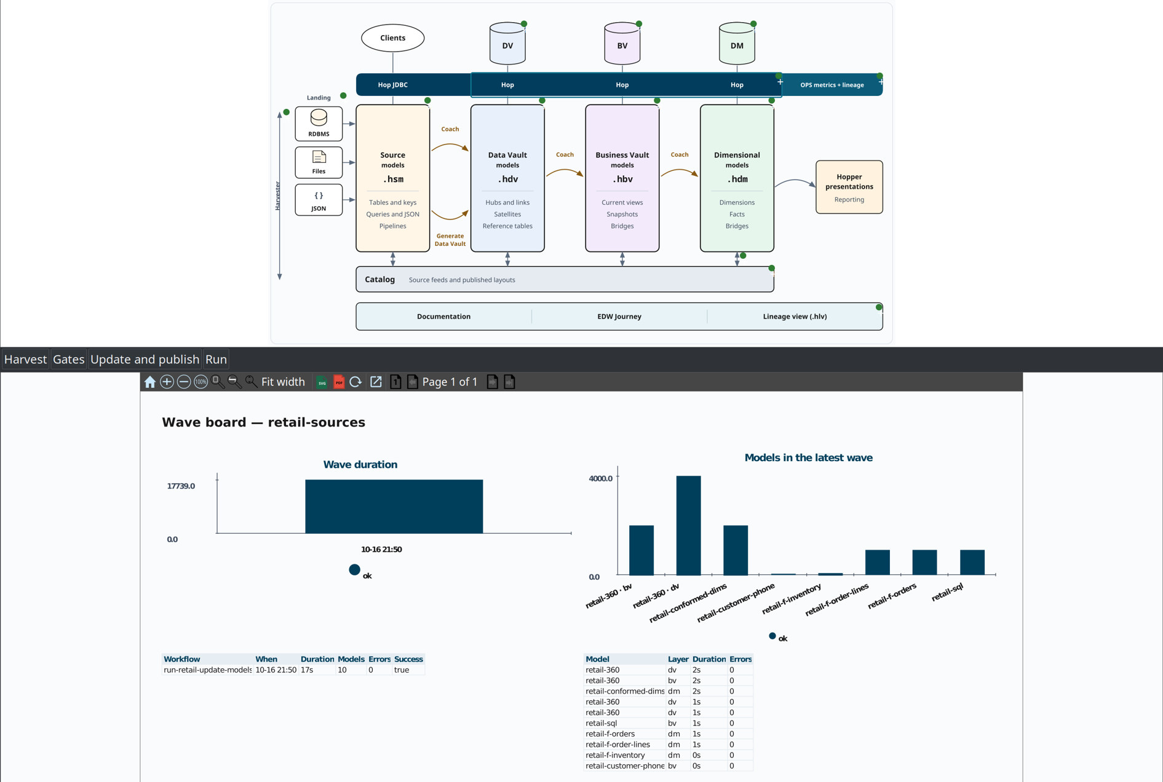Viewport: 1163px width, 782px height.
Task: Export the report as SVG
Action: pos(322,382)
